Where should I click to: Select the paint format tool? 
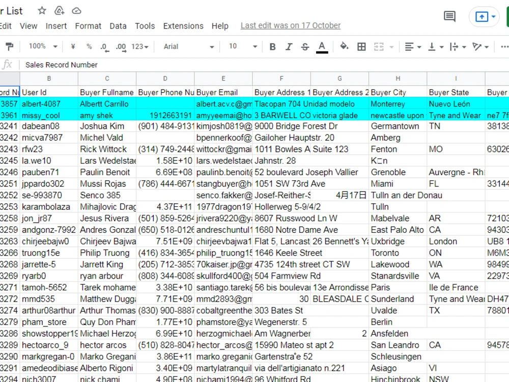click(9, 47)
